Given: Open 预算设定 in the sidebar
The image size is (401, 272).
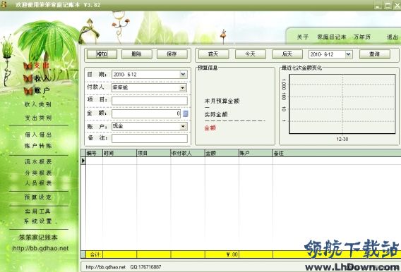Looking at the screenshot, I should 38,197.
